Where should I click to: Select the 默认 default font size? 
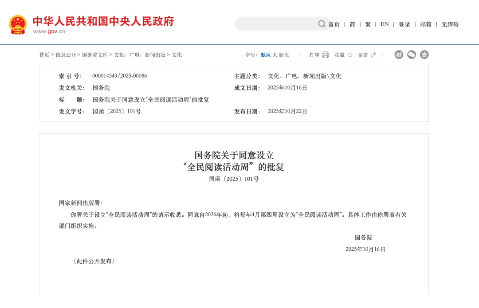[x=265, y=55]
